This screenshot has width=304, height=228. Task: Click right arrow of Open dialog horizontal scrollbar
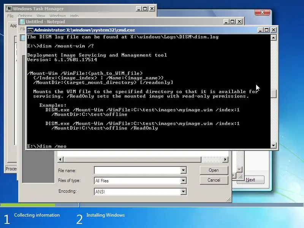coord(225,159)
